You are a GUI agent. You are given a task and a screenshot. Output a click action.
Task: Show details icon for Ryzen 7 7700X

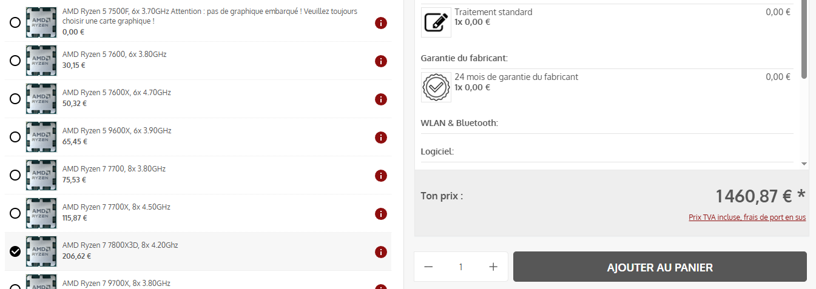click(x=381, y=214)
